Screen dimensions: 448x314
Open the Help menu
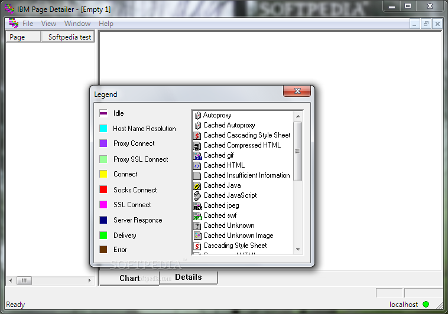pyautogui.click(x=106, y=24)
